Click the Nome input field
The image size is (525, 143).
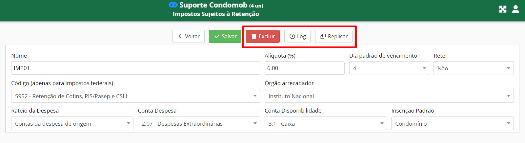pyautogui.click(x=135, y=68)
